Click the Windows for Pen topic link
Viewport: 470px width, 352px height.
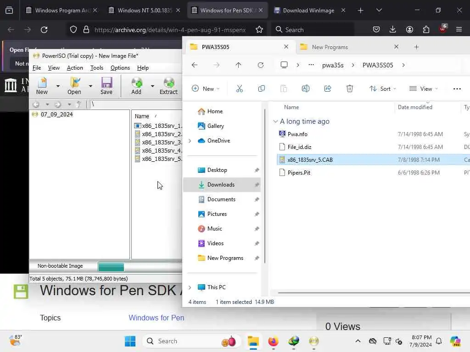click(156, 318)
